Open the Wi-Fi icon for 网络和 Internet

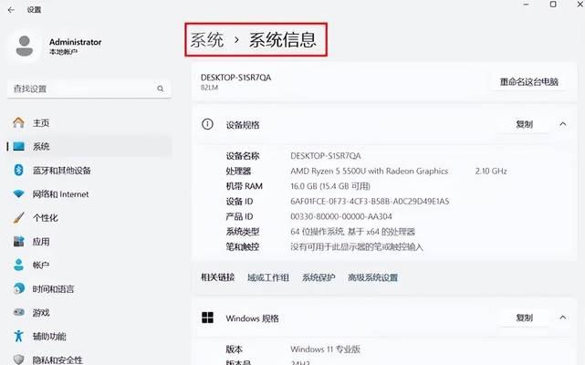pos(18,194)
